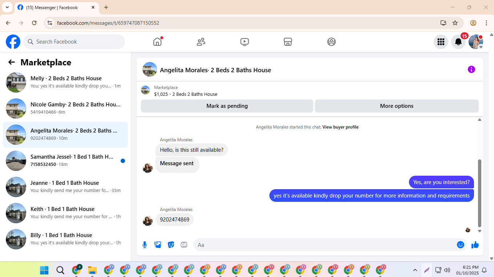Open Keith's 1 Bed 1 Bath conversation
The image size is (494, 277).
pos(65,213)
